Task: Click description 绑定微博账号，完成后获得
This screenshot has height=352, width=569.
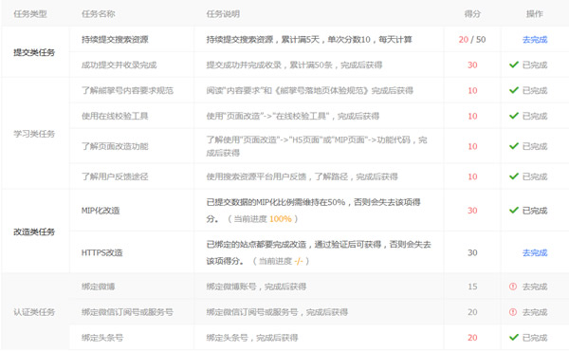Action: 256,287
